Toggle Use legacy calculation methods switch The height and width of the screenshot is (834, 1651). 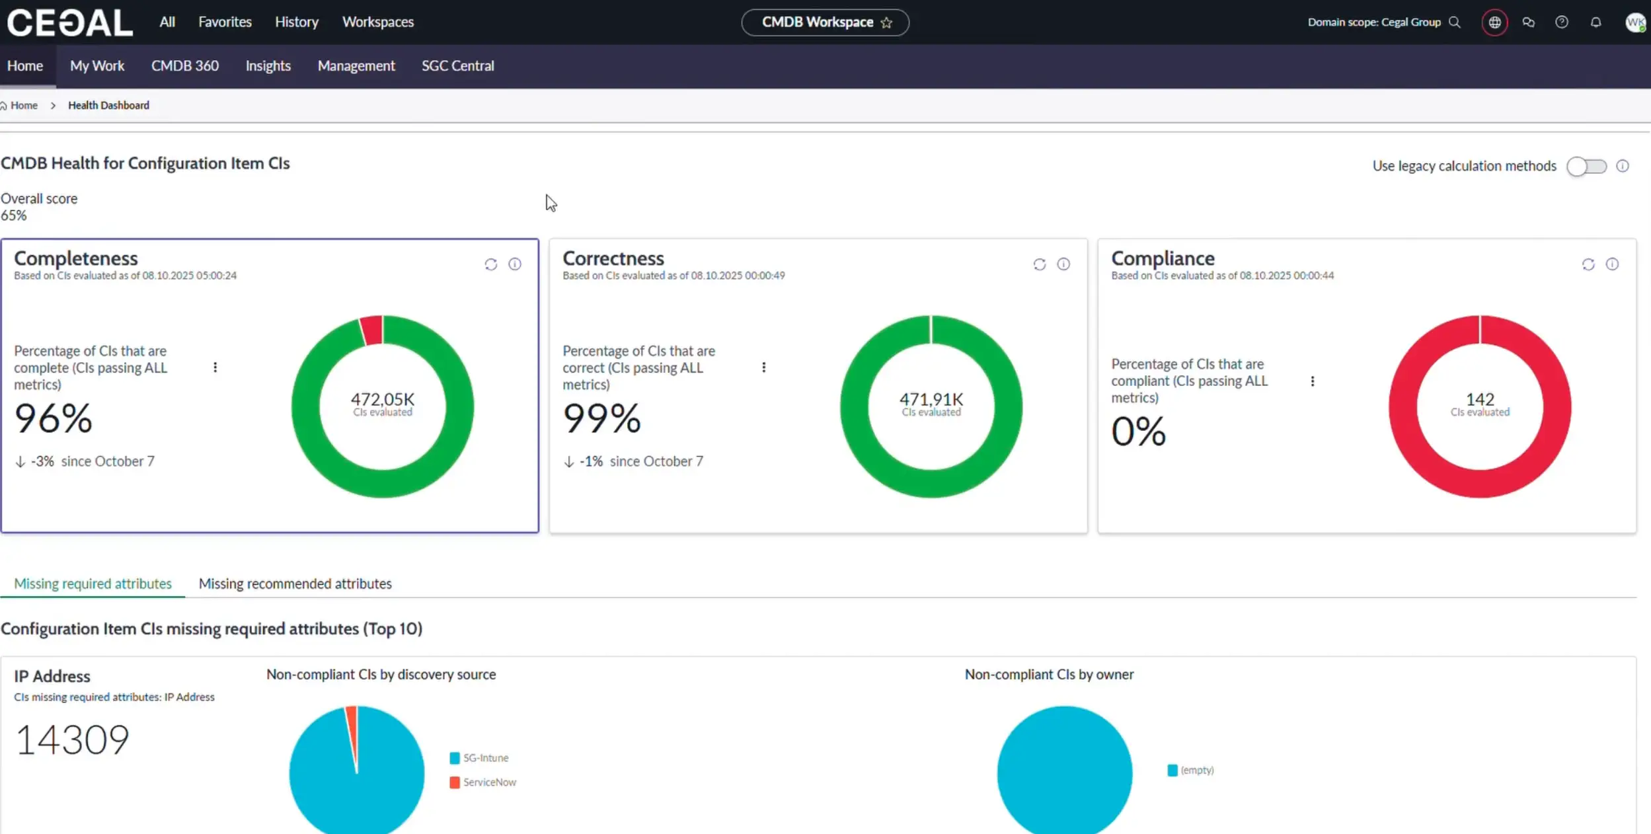click(1586, 167)
